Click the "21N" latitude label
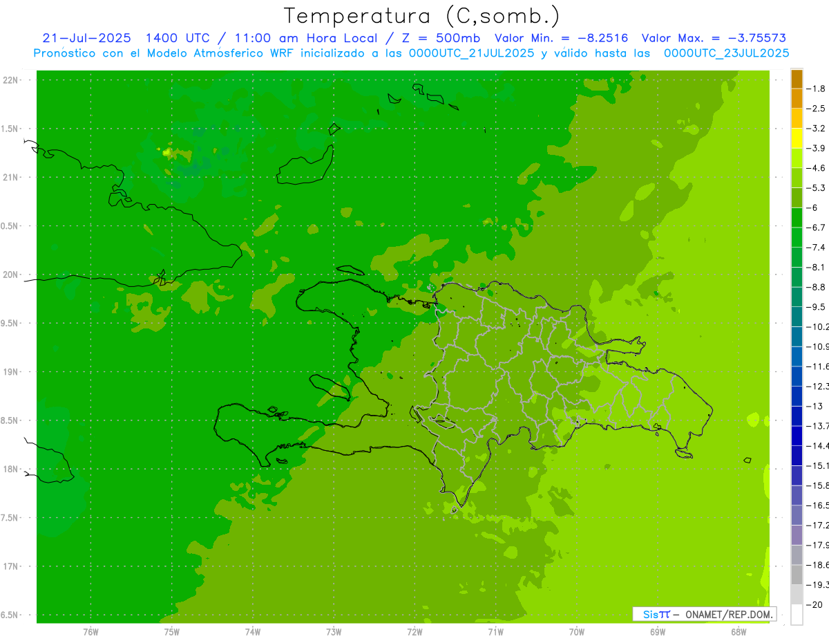 point(10,177)
